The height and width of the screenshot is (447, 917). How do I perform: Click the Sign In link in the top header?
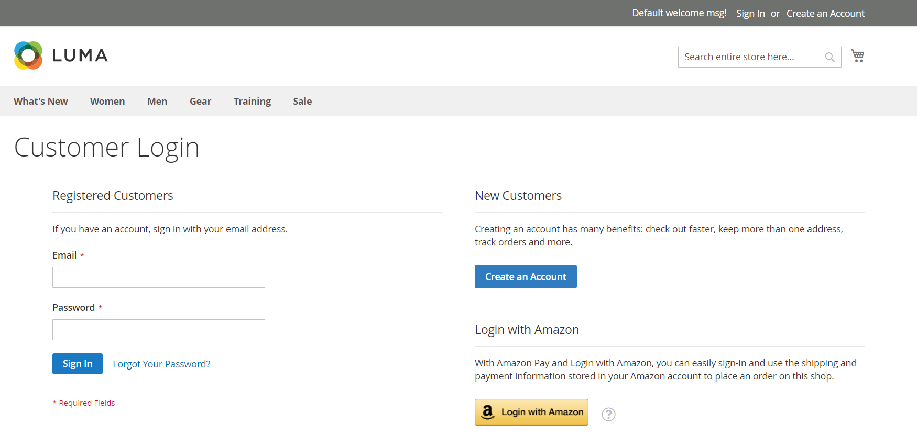click(750, 13)
